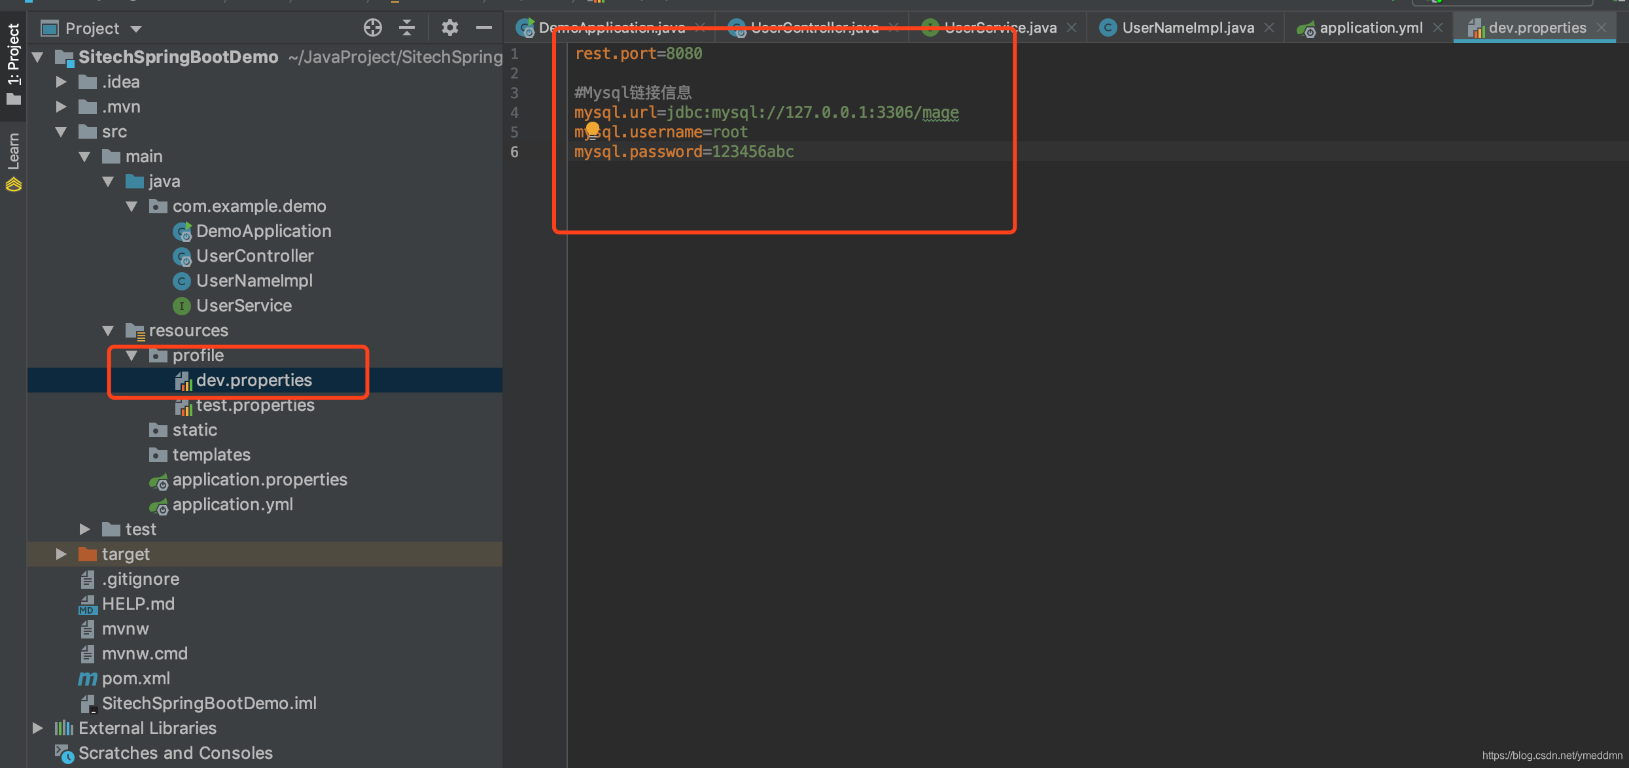
Task: Expand the target folder
Action: (61, 554)
